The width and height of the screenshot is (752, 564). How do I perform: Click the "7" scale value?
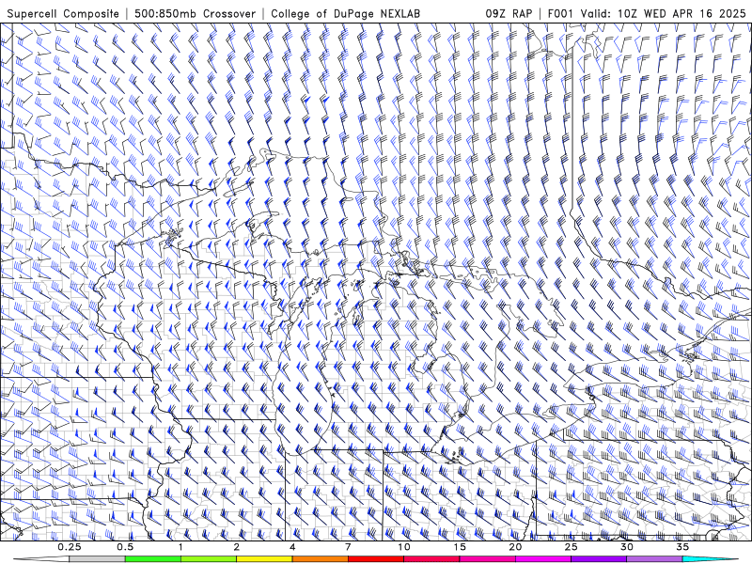pos(348,547)
